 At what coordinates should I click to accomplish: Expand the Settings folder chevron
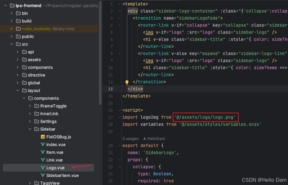[30, 121]
